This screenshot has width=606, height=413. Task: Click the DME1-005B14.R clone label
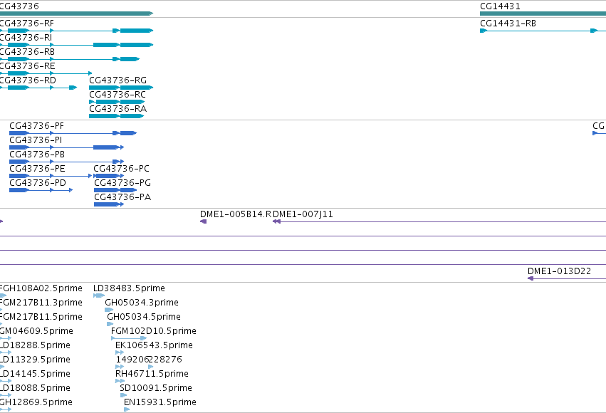pyautogui.click(x=236, y=214)
